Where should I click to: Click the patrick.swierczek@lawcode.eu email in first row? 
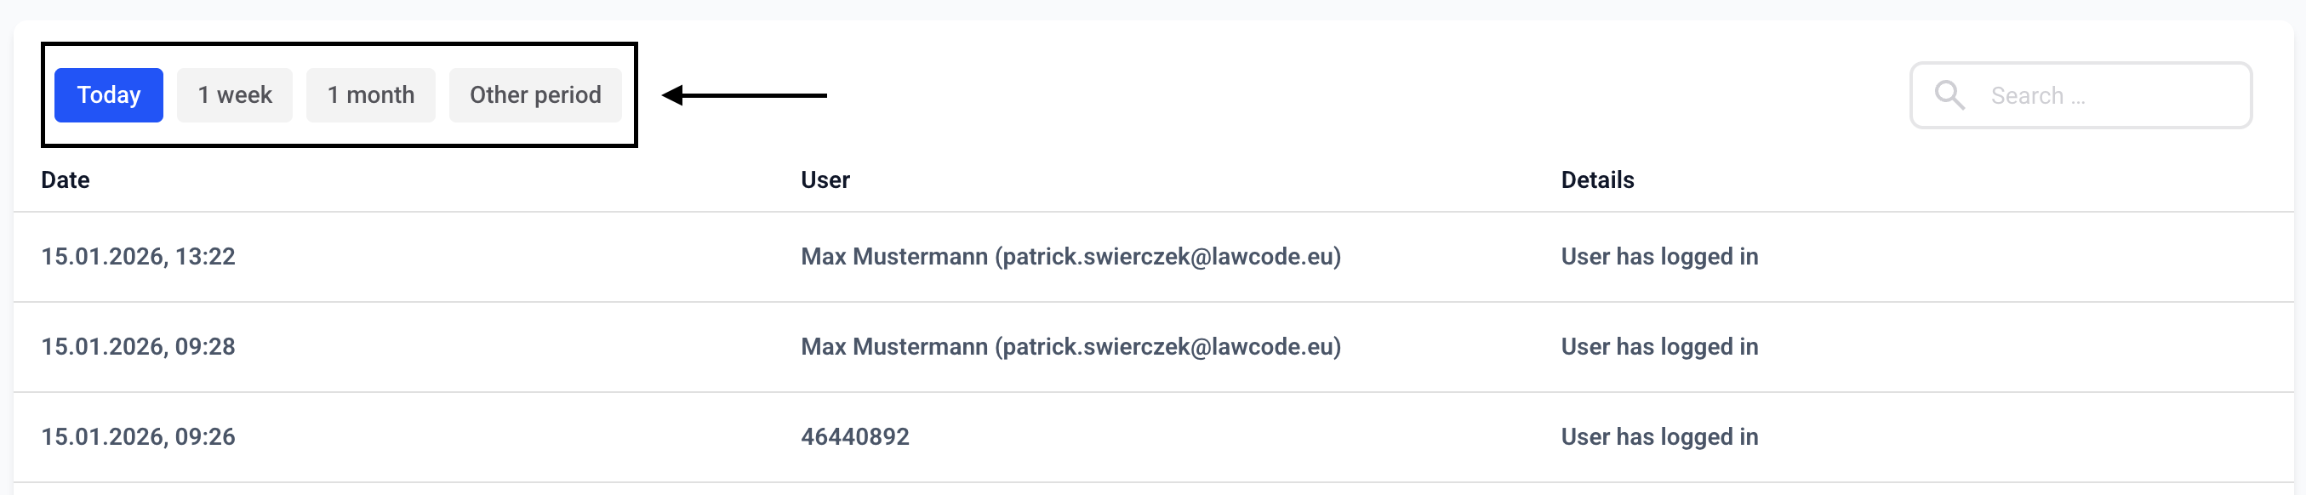coord(1168,257)
